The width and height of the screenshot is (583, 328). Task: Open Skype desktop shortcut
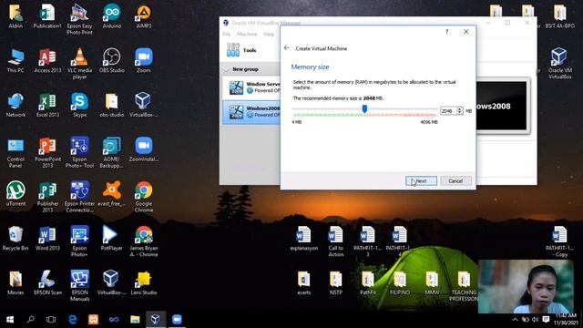(79, 106)
